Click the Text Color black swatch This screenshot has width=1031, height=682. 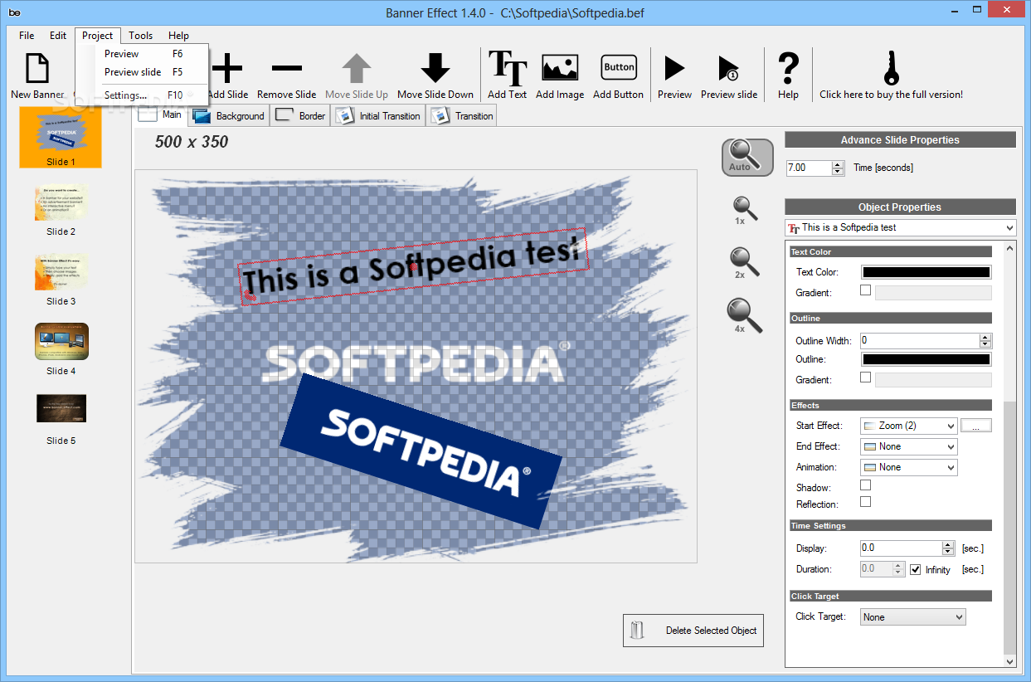tap(926, 271)
